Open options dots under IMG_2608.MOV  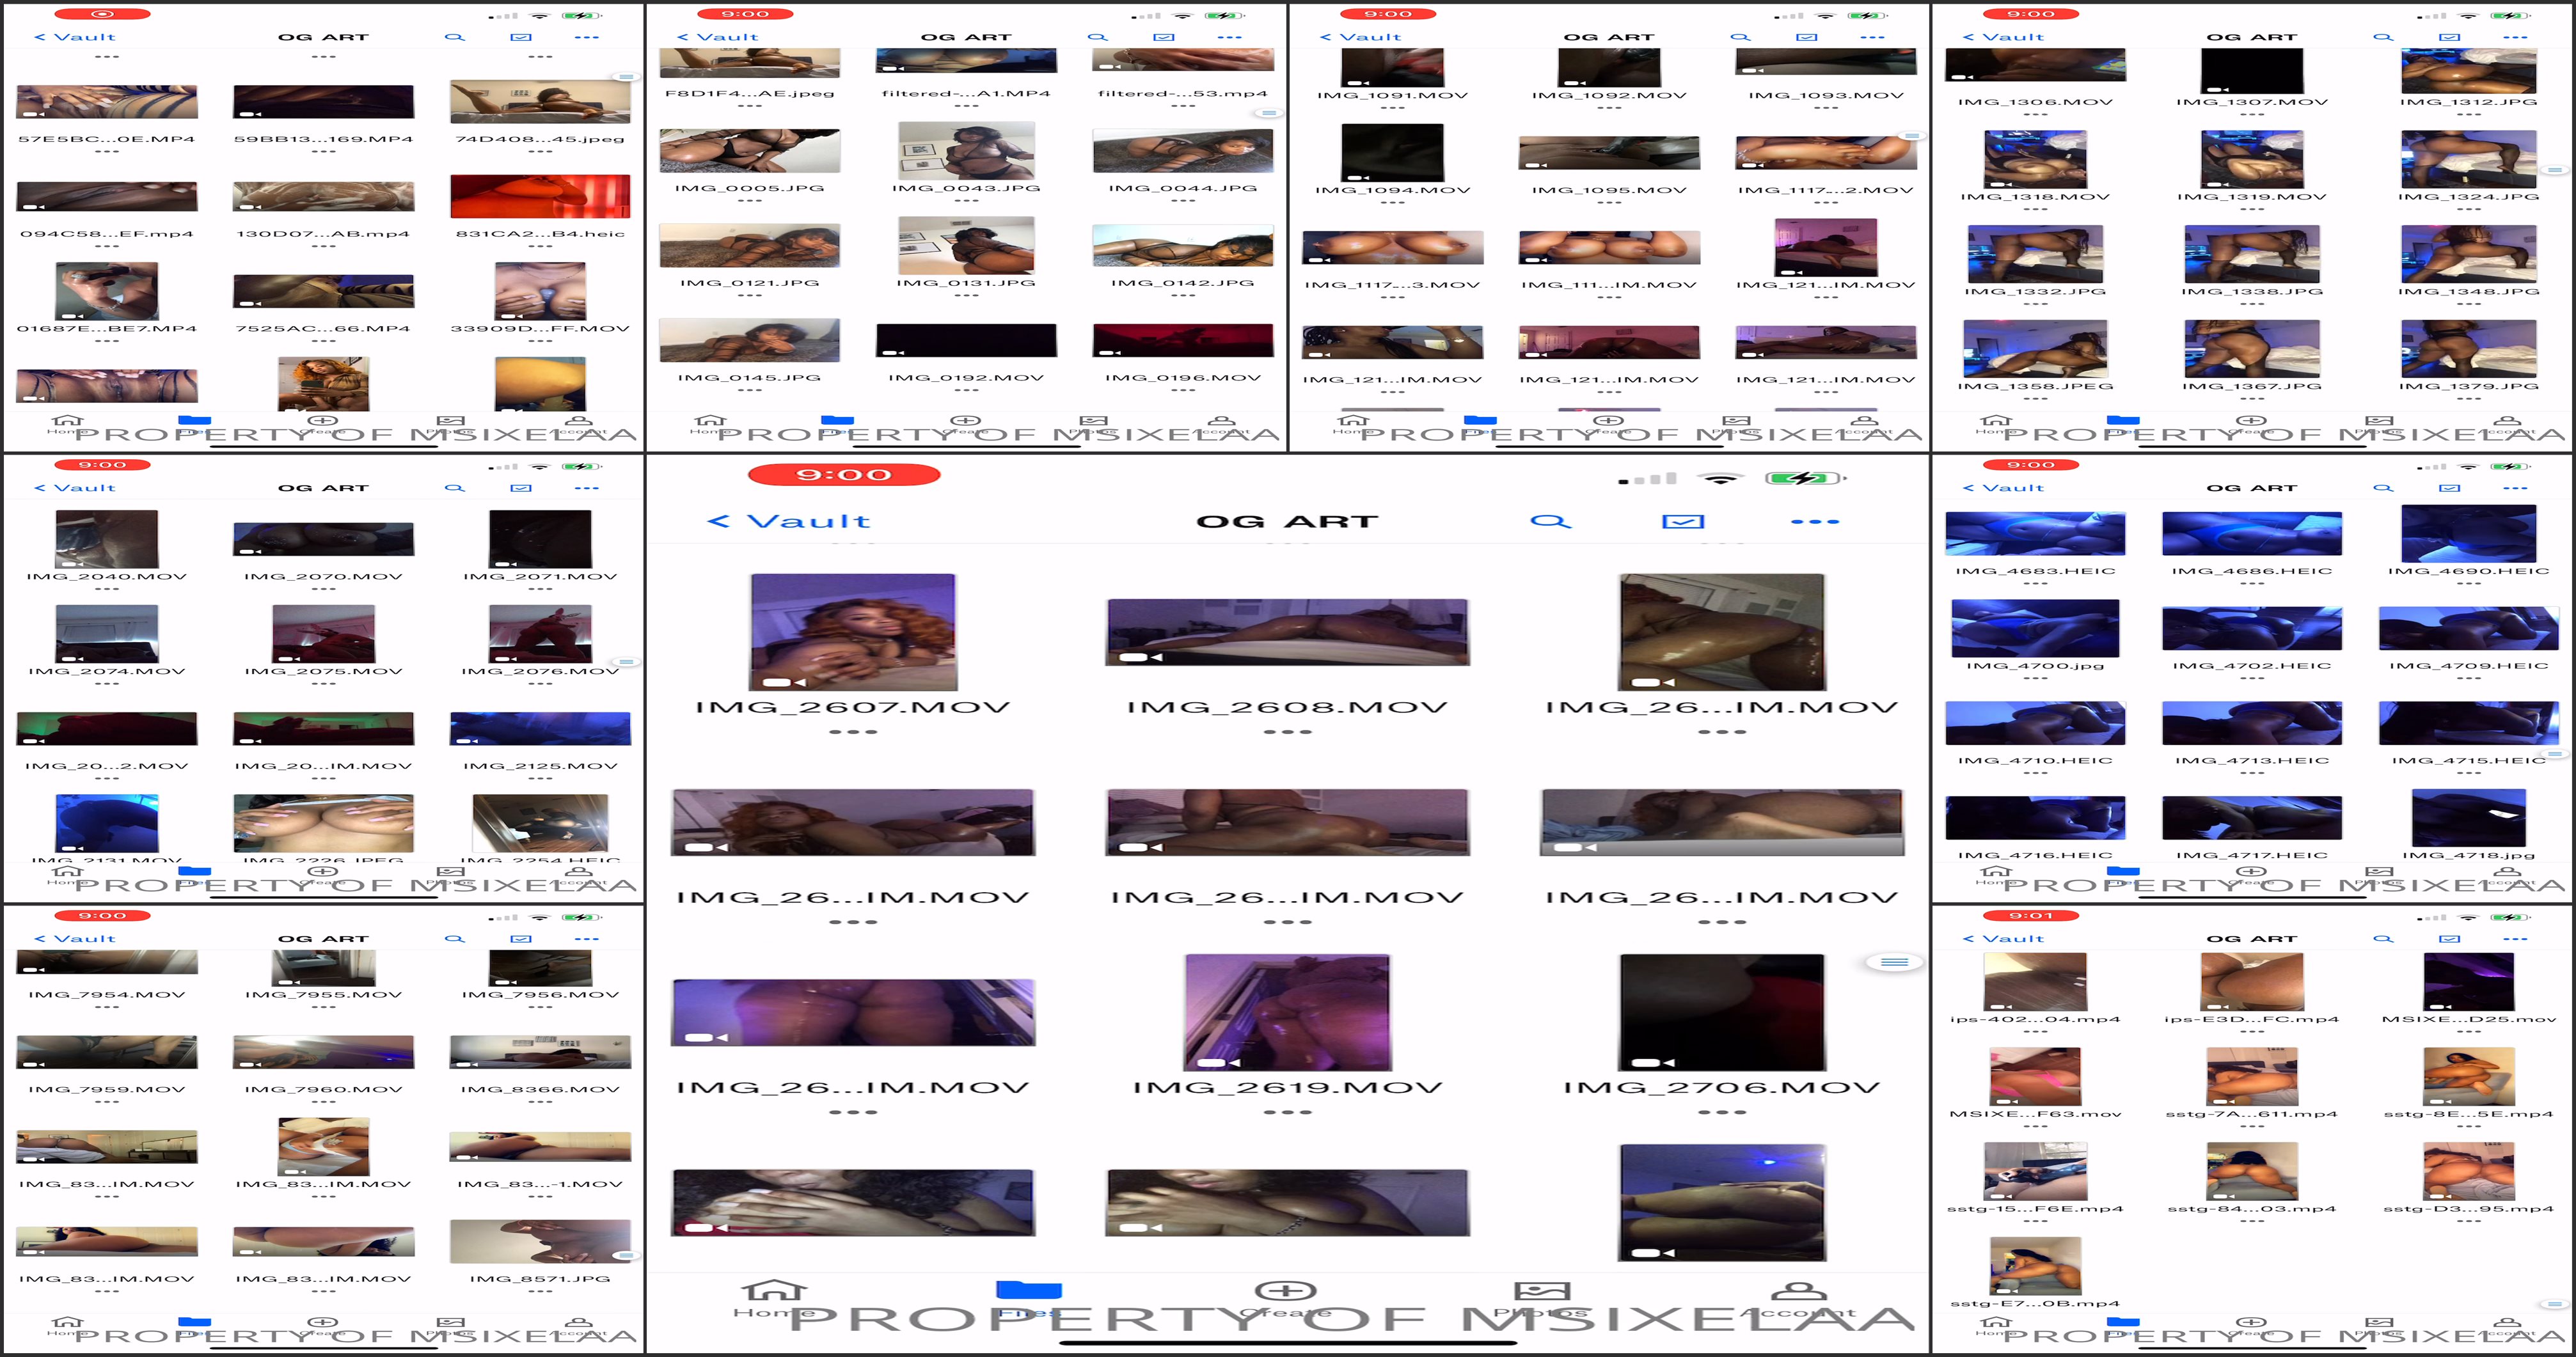[x=1287, y=732]
